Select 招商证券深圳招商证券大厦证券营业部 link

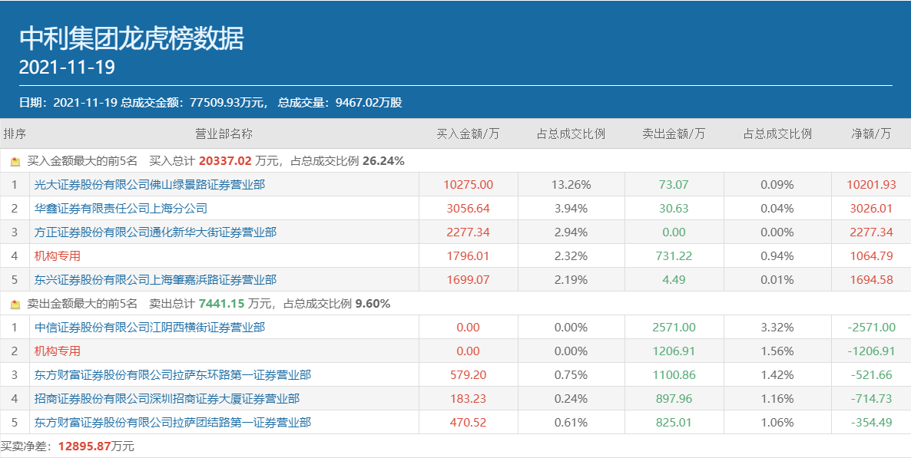click(x=167, y=399)
